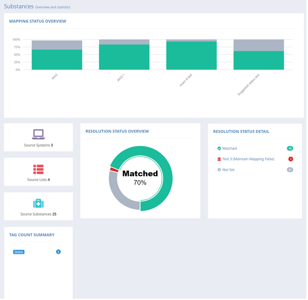Click the medical kit Source Substances icon
Image resolution: width=308 pixels, height=300 pixels.
coord(38,204)
